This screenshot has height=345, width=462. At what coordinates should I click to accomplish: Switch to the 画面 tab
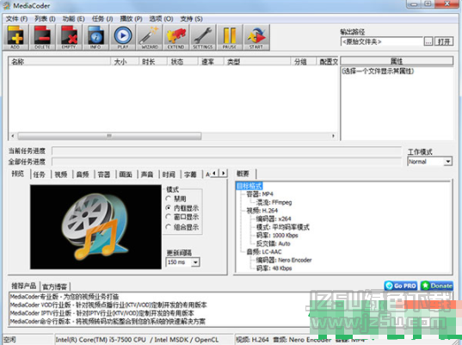[x=126, y=175]
